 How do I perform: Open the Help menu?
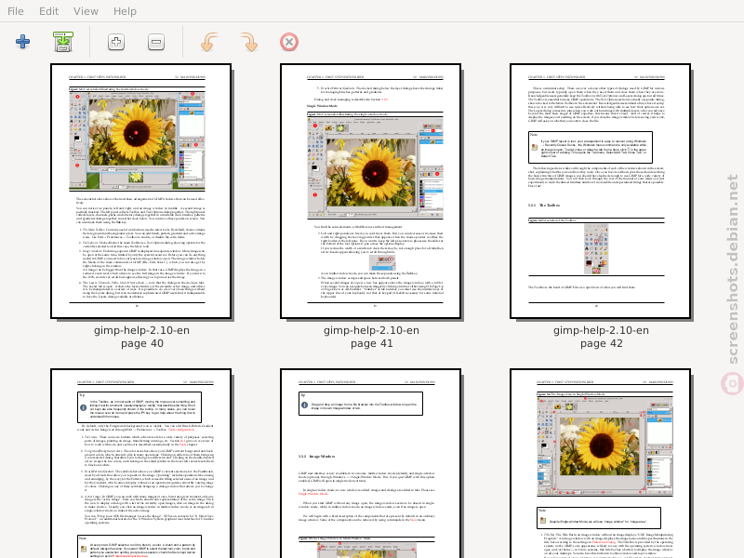coord(125,11)
